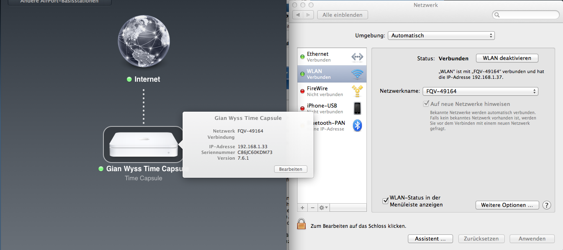
Task: Click the green status dot beside Gian Wyss Time Capsule
Action: tap(101, 169)
